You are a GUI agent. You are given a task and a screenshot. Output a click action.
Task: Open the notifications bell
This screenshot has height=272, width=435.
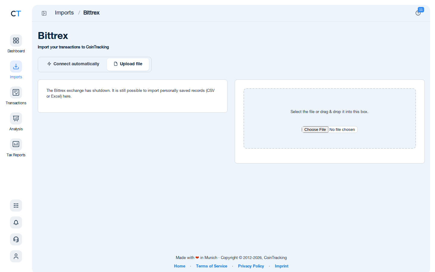click(16, 222)
